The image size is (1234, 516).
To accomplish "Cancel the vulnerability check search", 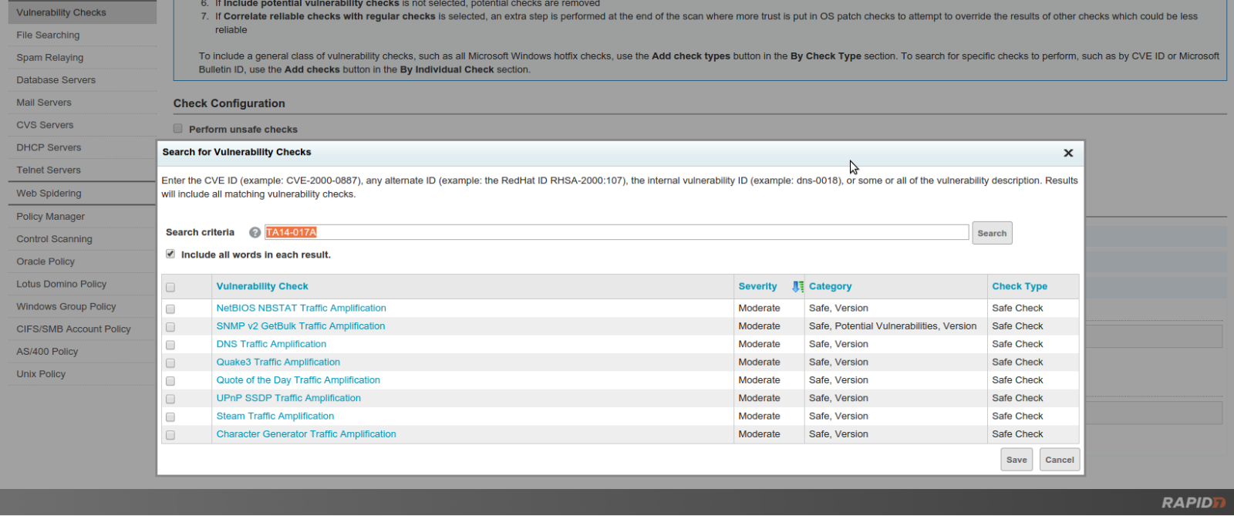I will 1059,460.
